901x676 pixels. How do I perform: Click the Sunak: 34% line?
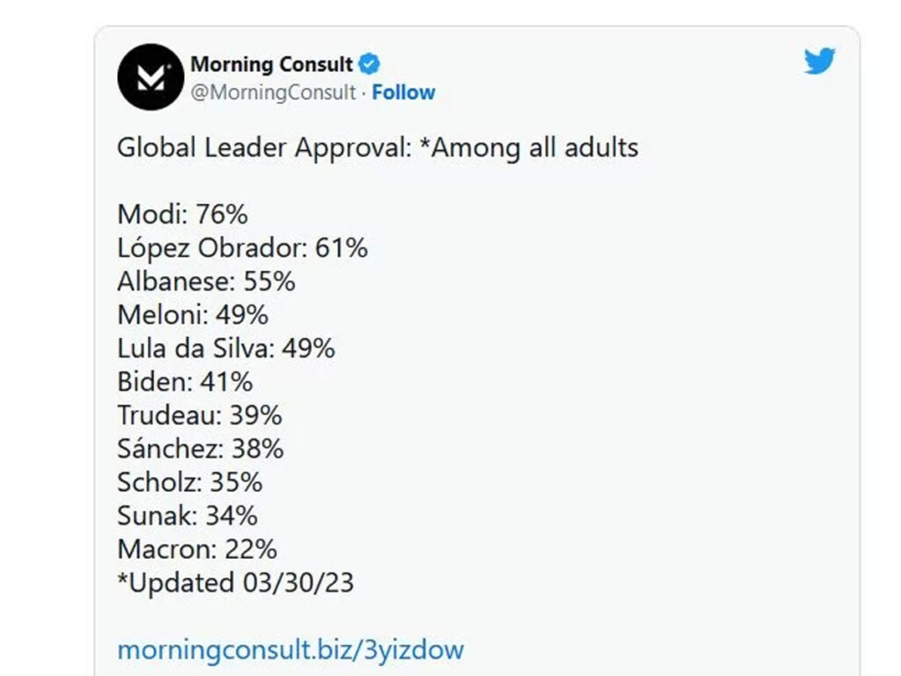(x=187, y=516)
